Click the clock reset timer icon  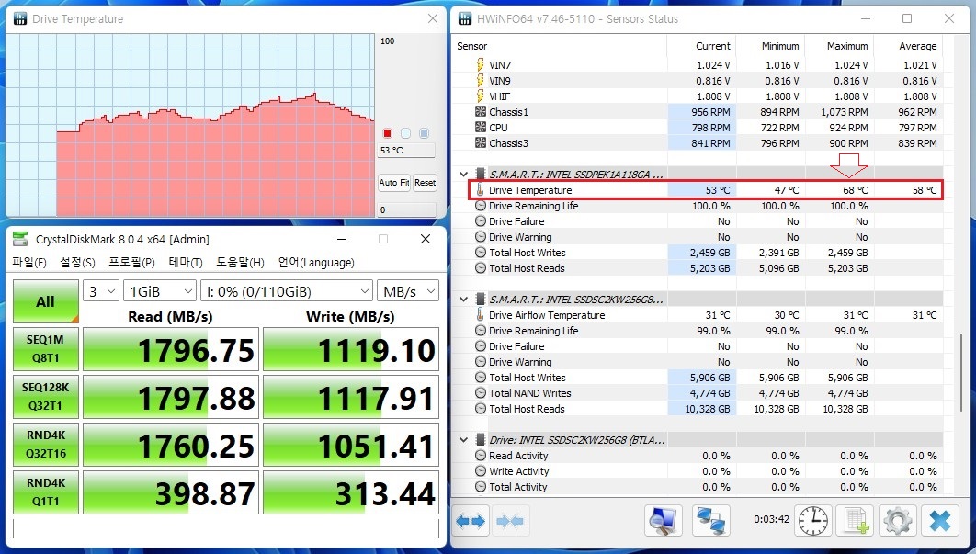click(813, 520)
